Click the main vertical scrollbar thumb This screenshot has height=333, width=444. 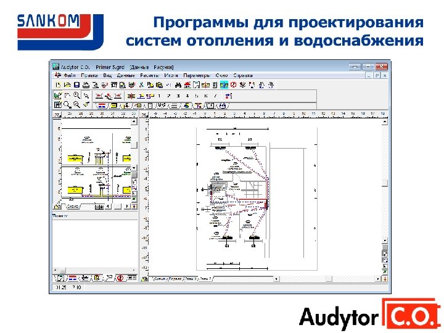(385, 183)
